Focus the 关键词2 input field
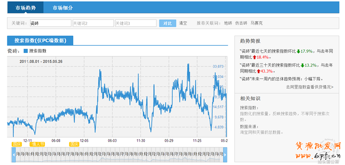This screenshot has height=165, width=345. [x=93, y=23]
